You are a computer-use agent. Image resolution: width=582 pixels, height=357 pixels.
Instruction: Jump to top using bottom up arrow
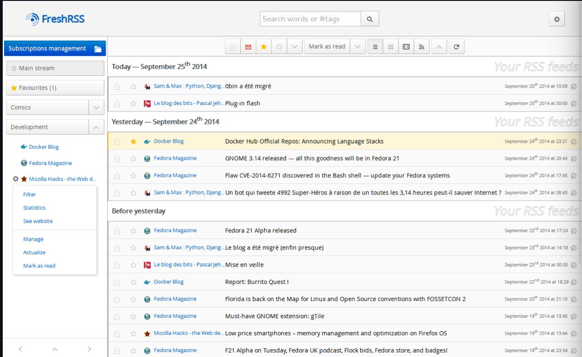coord(55,349)
